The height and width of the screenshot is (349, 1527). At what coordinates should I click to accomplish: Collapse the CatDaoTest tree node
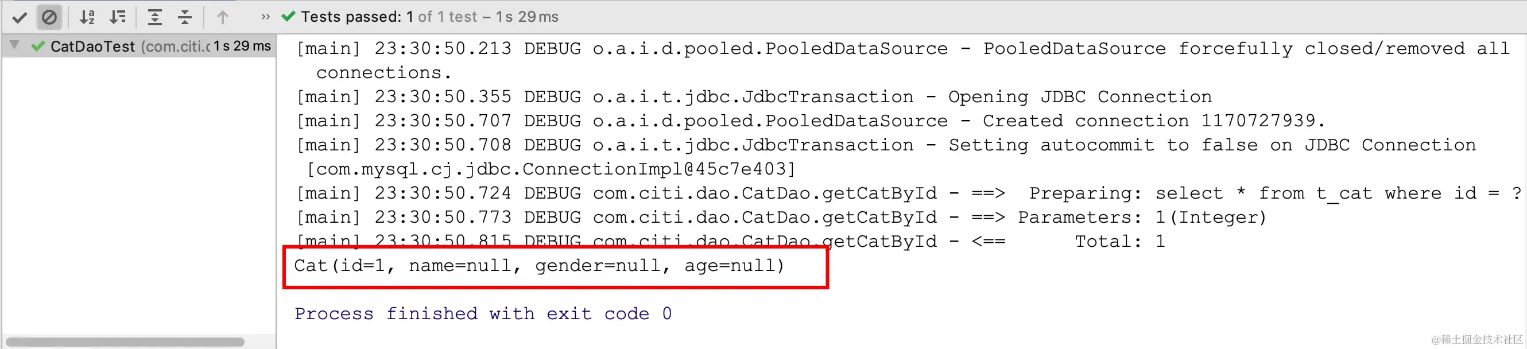pos(15,45)
